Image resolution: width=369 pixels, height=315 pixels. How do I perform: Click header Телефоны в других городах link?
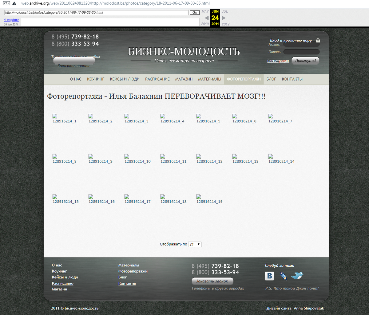(76, 57)
